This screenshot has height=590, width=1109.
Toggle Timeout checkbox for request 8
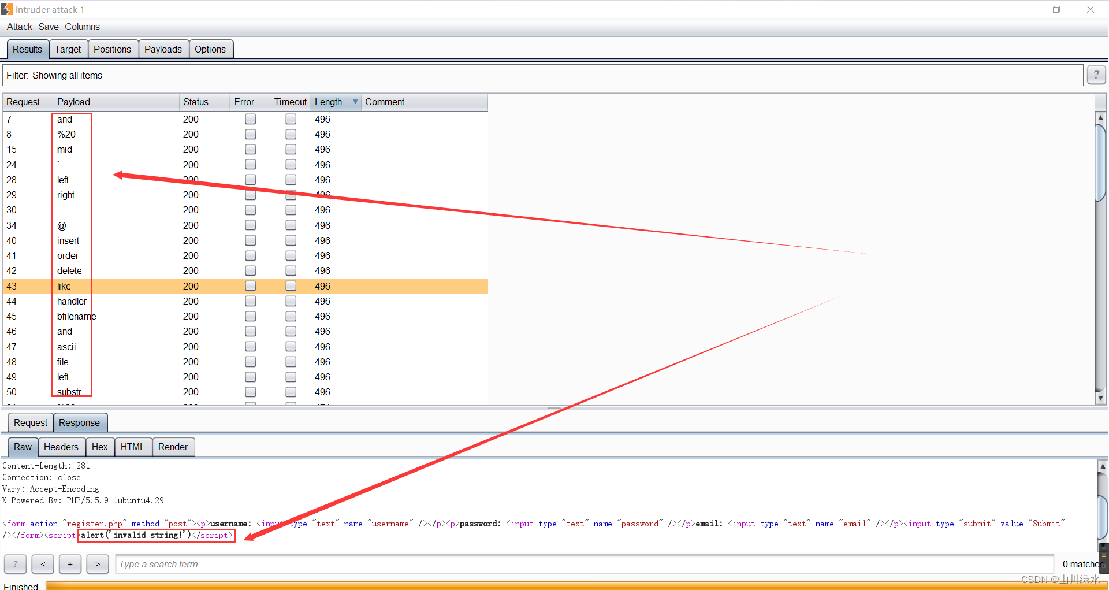[x=291, y=134]
